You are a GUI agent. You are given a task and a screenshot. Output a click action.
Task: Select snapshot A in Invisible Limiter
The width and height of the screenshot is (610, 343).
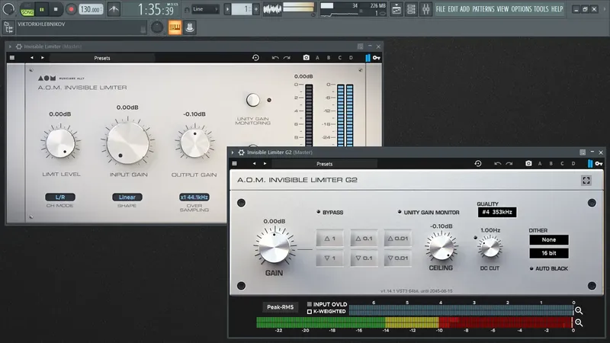pyautogui.click(x=317, y=58)
